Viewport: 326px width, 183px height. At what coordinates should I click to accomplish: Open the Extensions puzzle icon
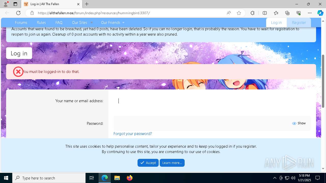point(252,13)
